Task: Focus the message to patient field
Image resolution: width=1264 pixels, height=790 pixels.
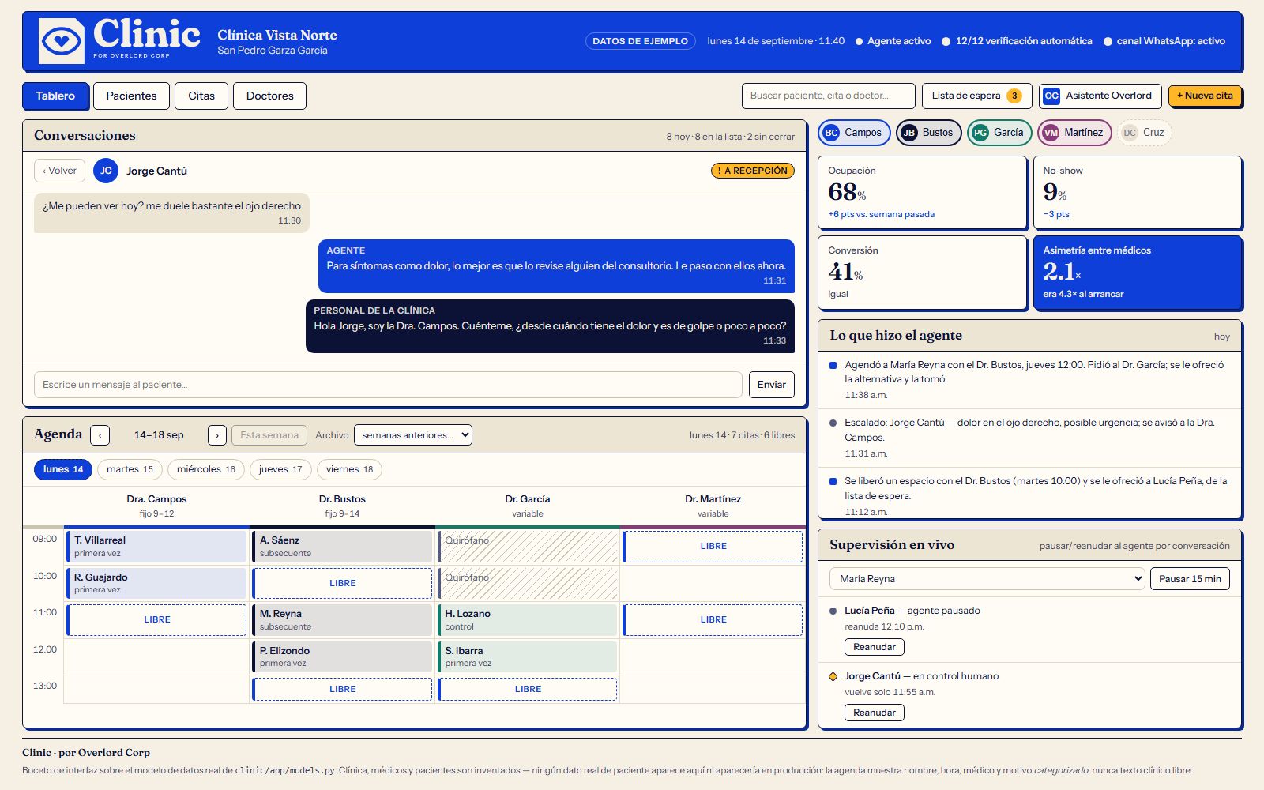Action: pyautogui.click(x=388, y=385)
